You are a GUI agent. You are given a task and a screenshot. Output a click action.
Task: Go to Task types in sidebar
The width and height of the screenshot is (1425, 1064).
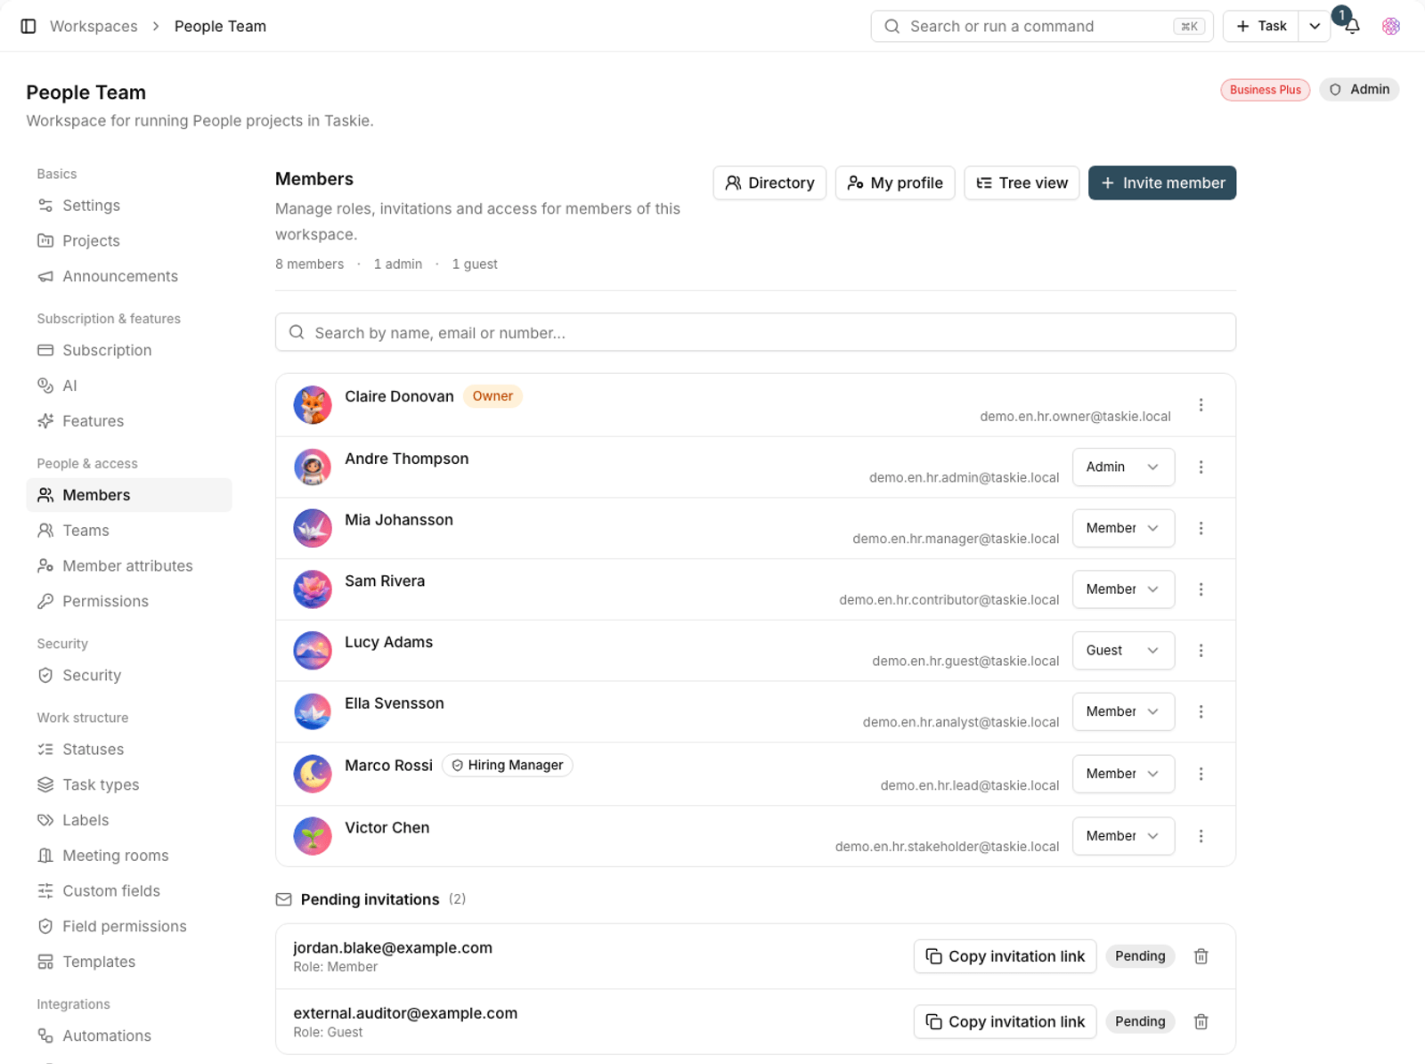click(x=129, y=785)
